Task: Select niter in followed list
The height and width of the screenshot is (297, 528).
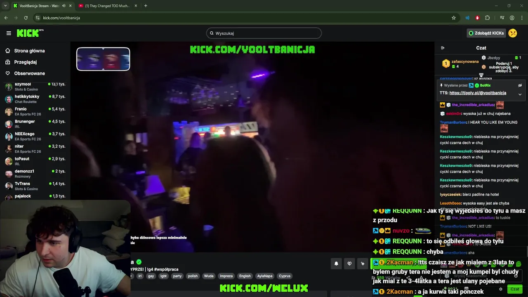Action: tap(35, 148)
